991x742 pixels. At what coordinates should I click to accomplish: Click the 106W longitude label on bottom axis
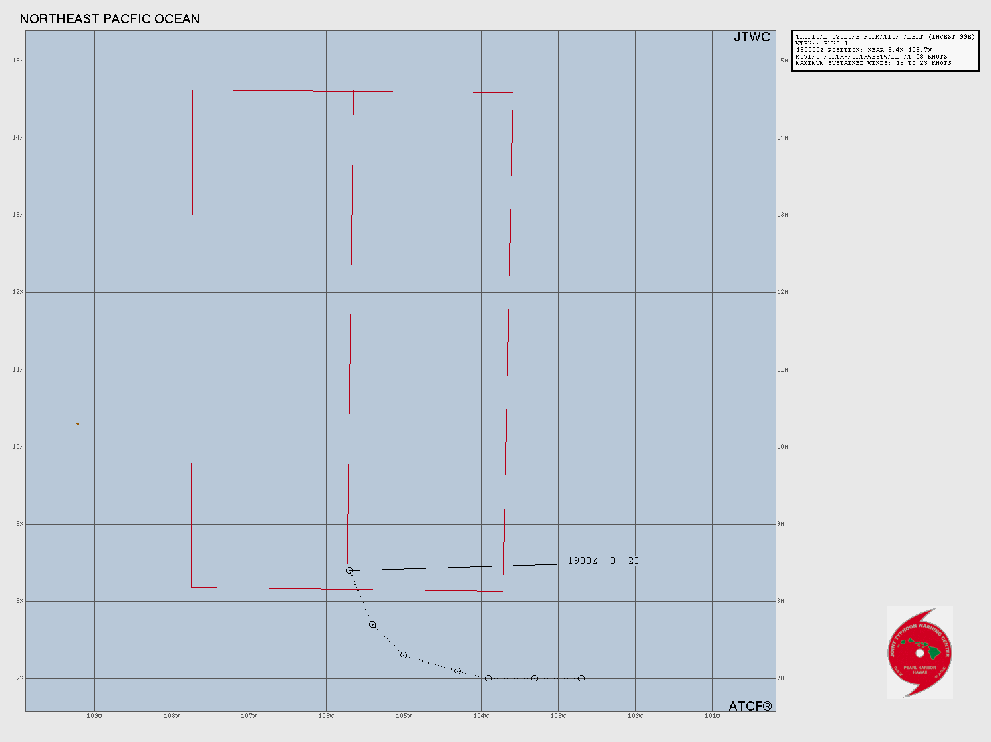(x=326, y=716)
